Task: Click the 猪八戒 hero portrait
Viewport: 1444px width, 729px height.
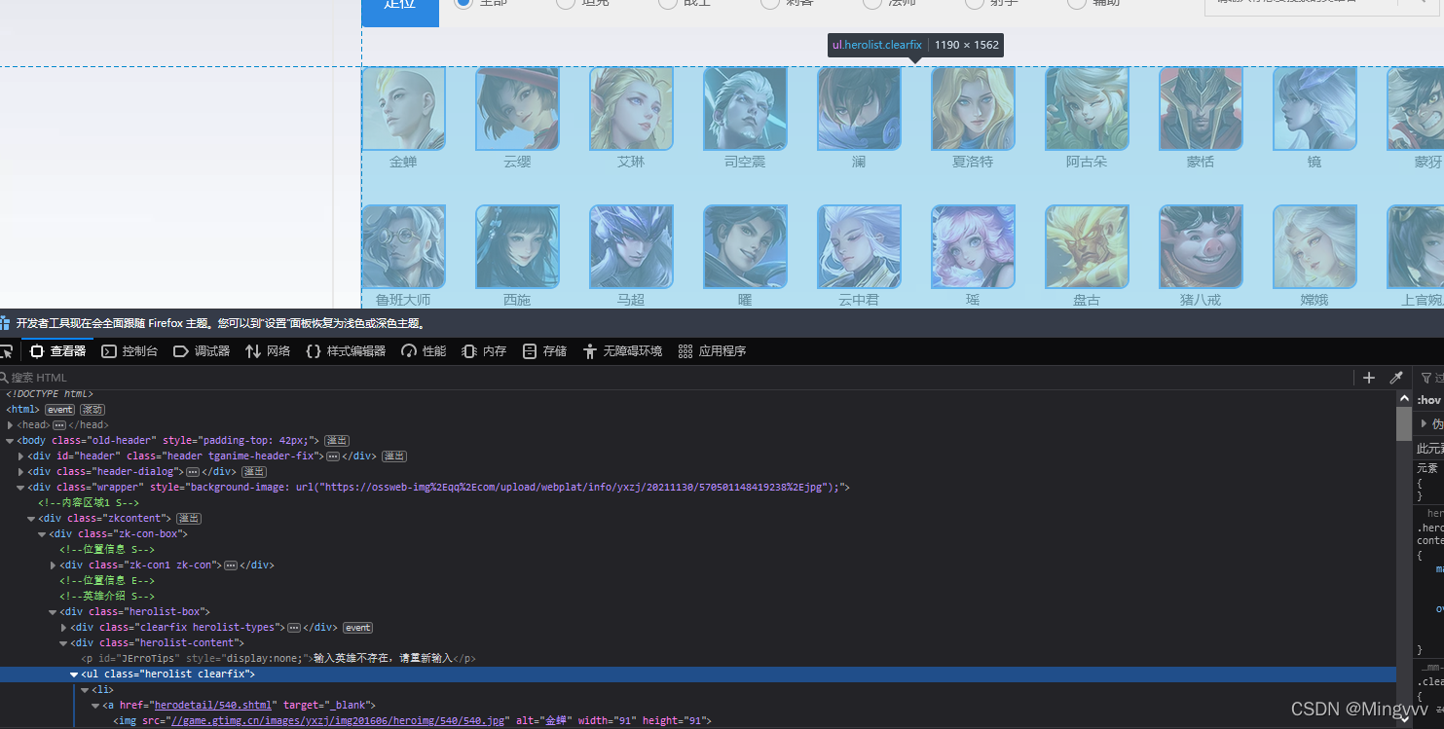Action: pyautogui.click(x=1201, y=246)
